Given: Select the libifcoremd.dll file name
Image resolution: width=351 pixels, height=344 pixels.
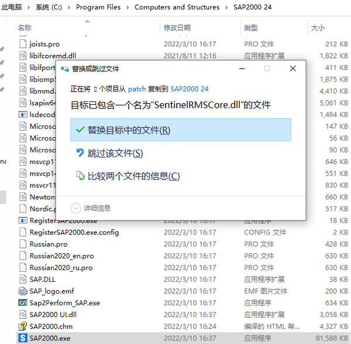Looking at the screenshot, I should [x=53, y=56].
